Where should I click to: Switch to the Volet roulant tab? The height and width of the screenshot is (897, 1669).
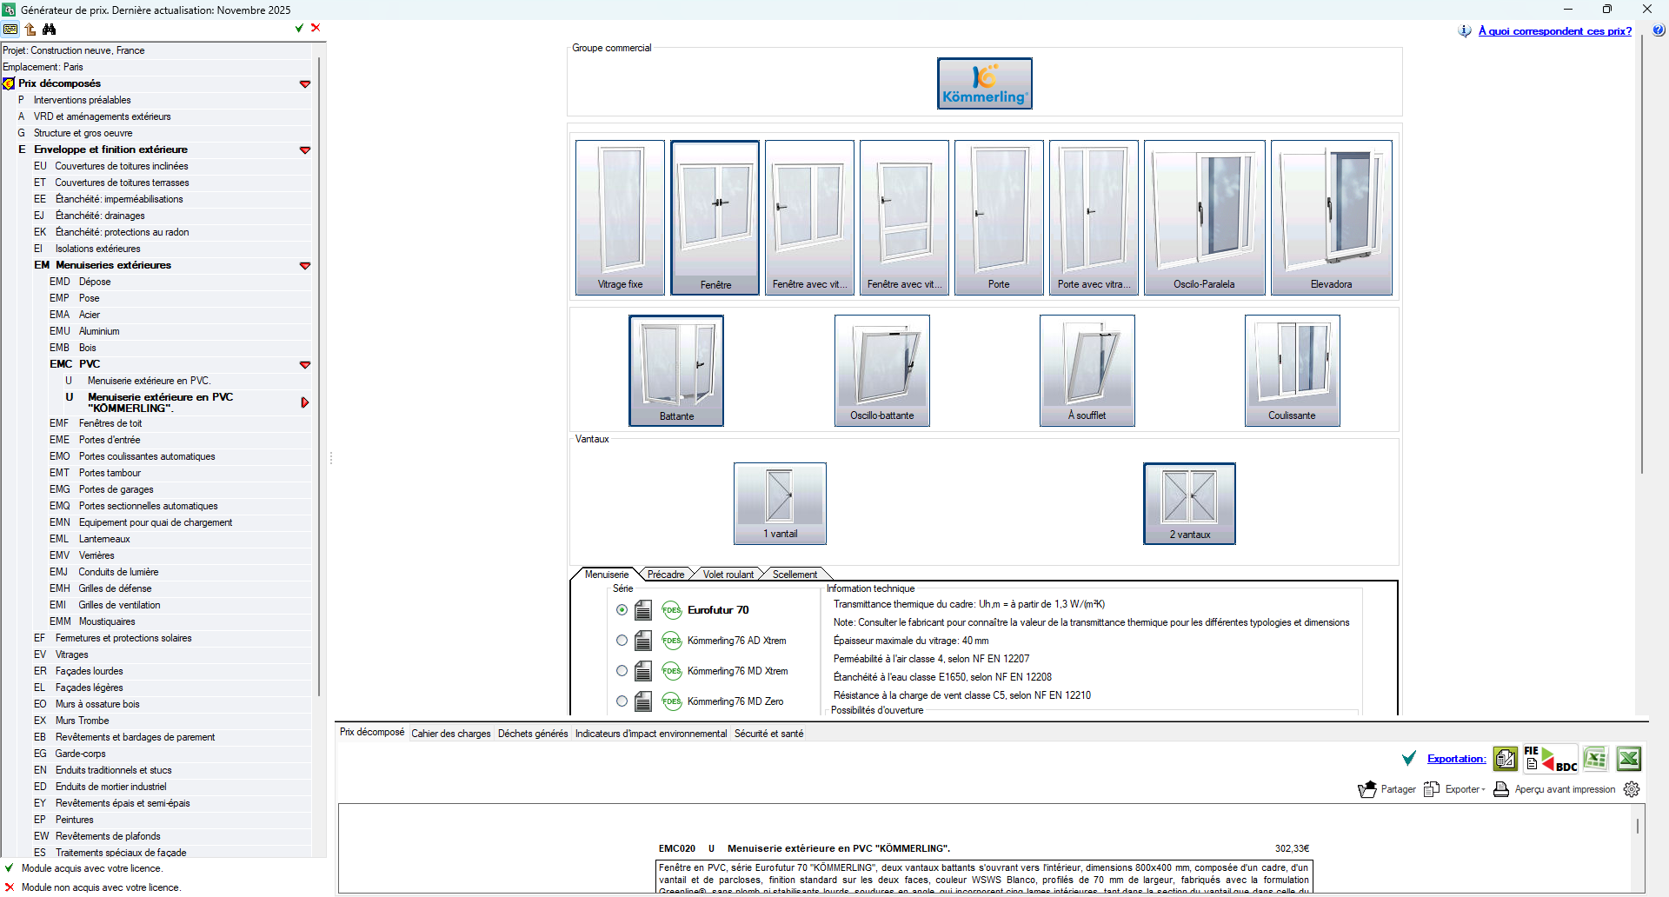728,575
